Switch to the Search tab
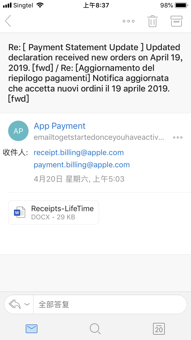 pyautogui.click(x=95, y=329)
